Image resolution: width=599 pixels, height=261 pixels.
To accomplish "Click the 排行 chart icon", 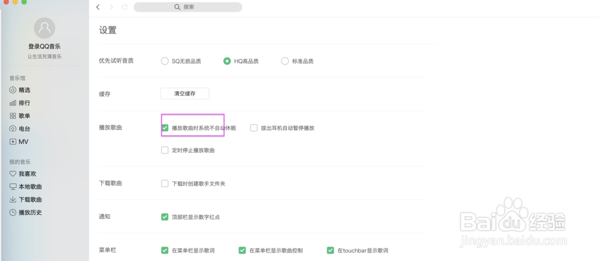I will 13,103.
